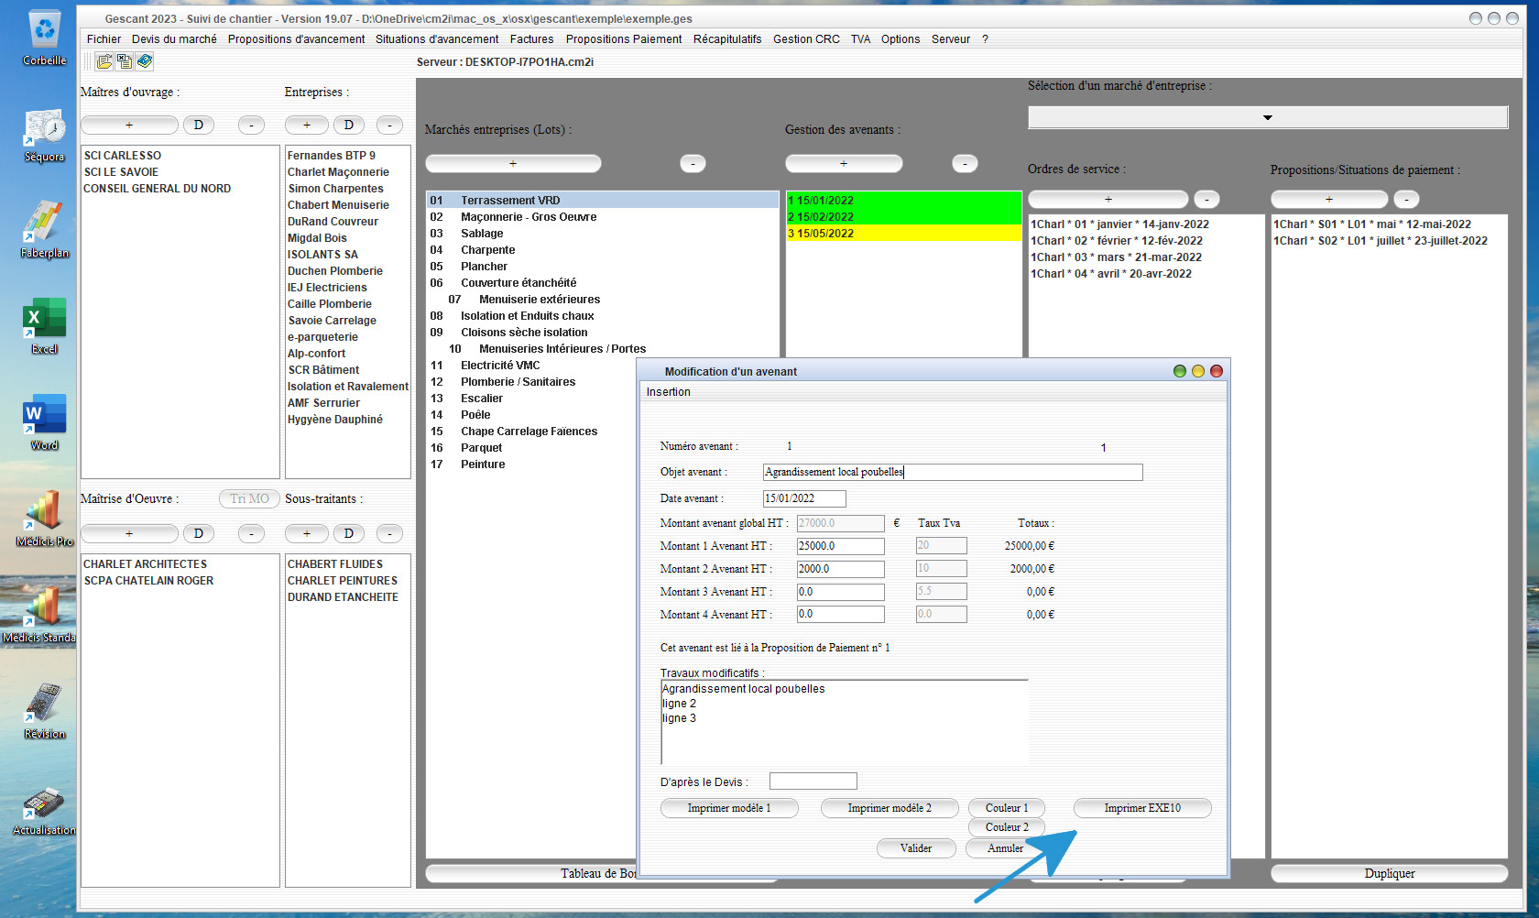Click the Tri MO button
1539x918 pixels.
249,498
